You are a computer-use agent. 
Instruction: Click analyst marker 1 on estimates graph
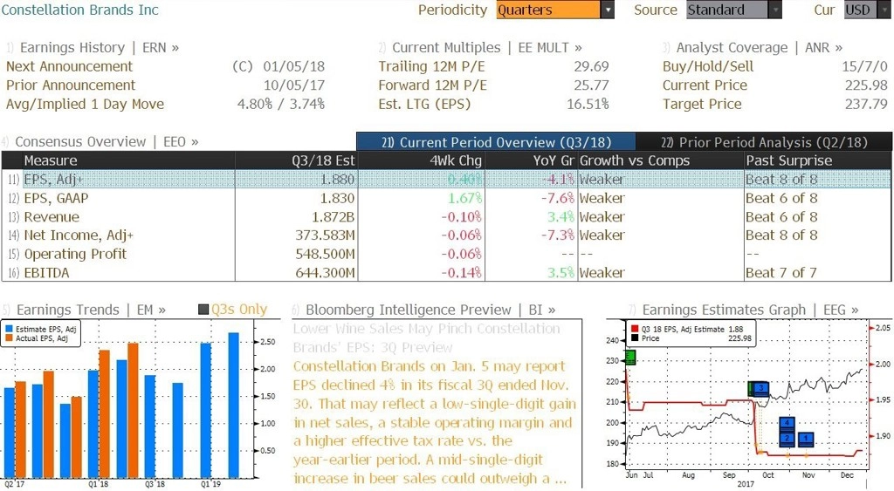point(806,439)
